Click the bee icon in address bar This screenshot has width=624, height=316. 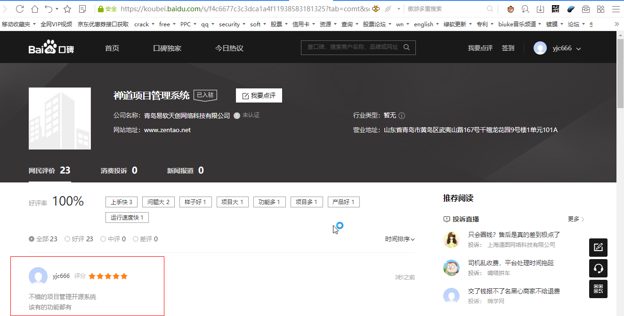[376, 9]
